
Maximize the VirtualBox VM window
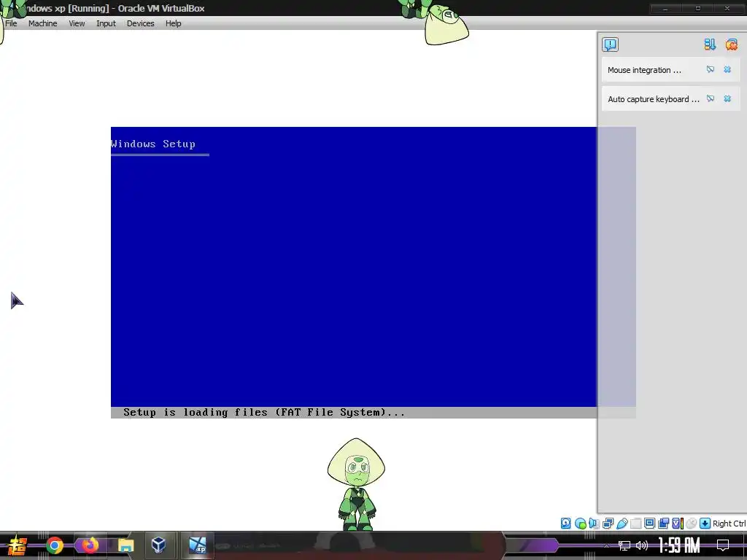(698, 9)
